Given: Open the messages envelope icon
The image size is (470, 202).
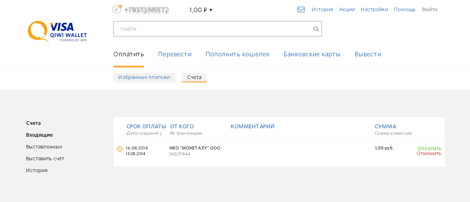Looking at the screenshot, I should [x=301, y=9].
